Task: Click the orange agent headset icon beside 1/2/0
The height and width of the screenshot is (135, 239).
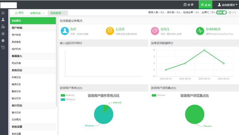Action: click(x=110, y=31)
